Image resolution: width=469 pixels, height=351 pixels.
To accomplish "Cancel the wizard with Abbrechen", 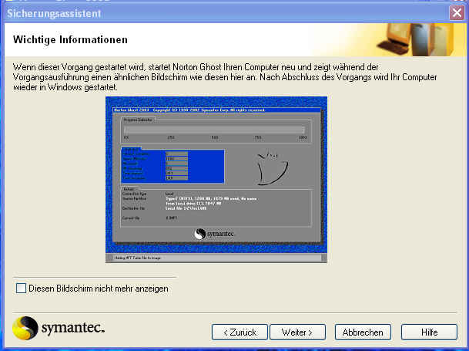I will click(363, 332).
